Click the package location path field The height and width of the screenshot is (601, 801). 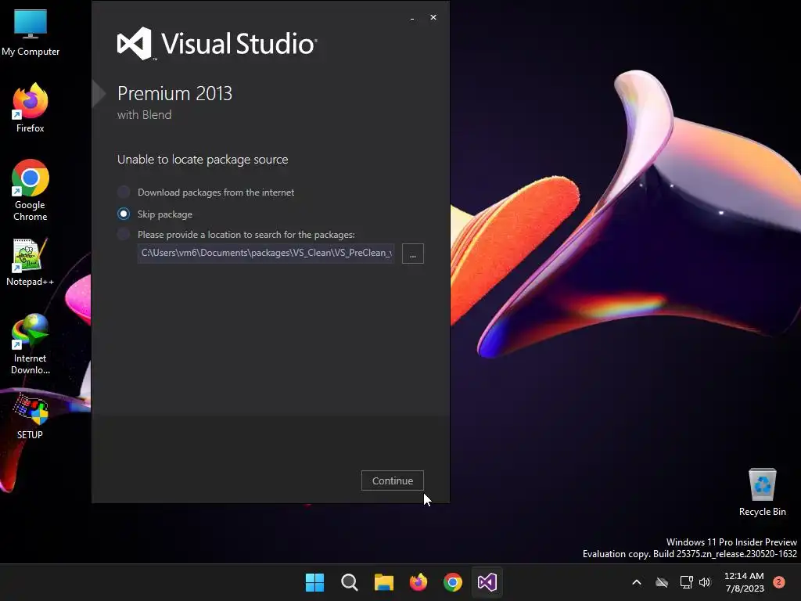(266, 254)
